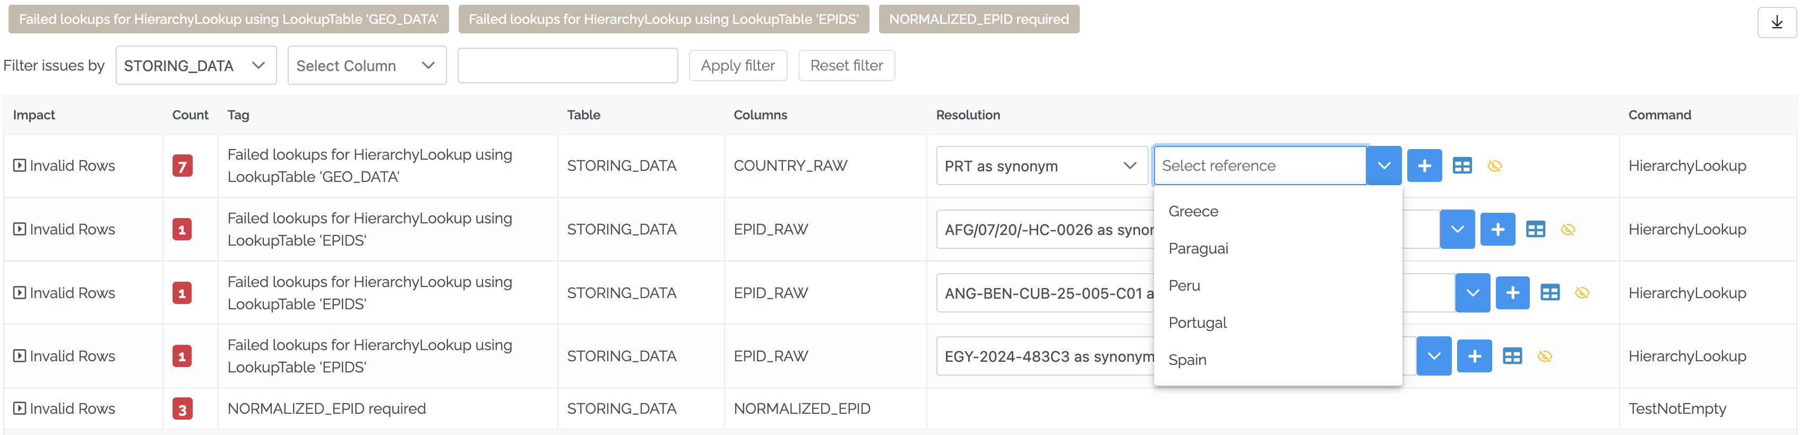Choose Spain from the reference list
1808x435 pixels.
1277,360
